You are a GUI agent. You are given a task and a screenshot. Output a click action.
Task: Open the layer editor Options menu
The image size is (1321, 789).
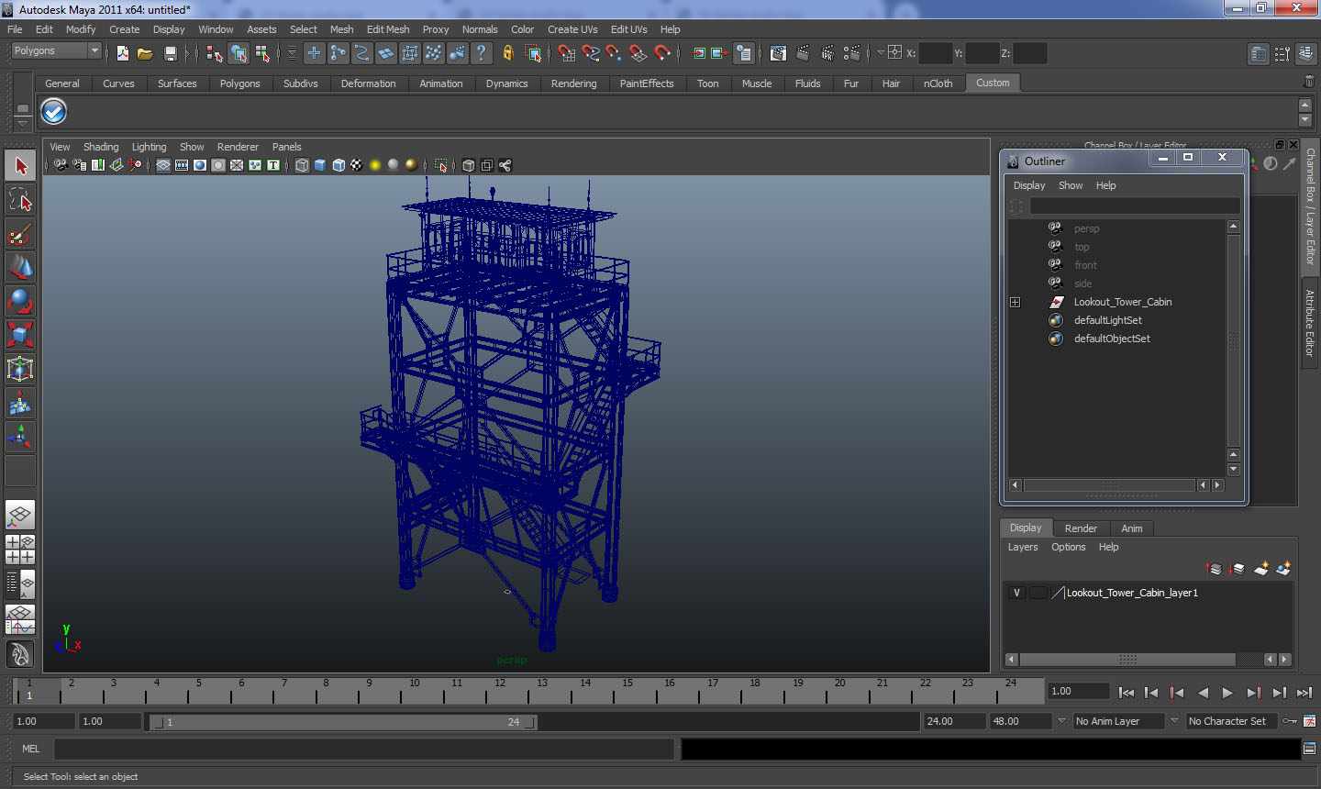click(1069, 547)
